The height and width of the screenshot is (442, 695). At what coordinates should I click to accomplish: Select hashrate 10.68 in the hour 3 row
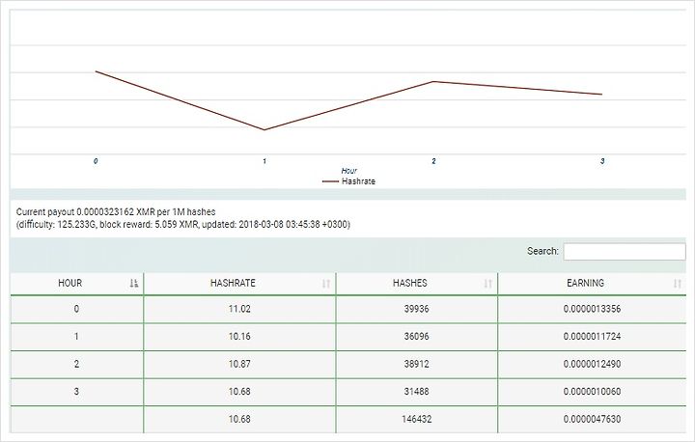tap(239, 392)
